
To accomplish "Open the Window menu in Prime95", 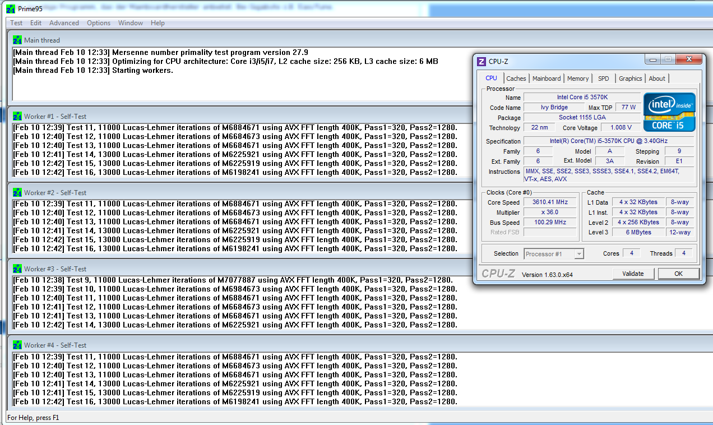I will 131,23.
